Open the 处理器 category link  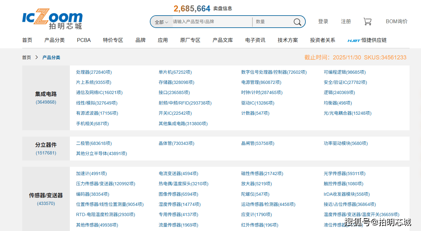(x=94, y=72)
